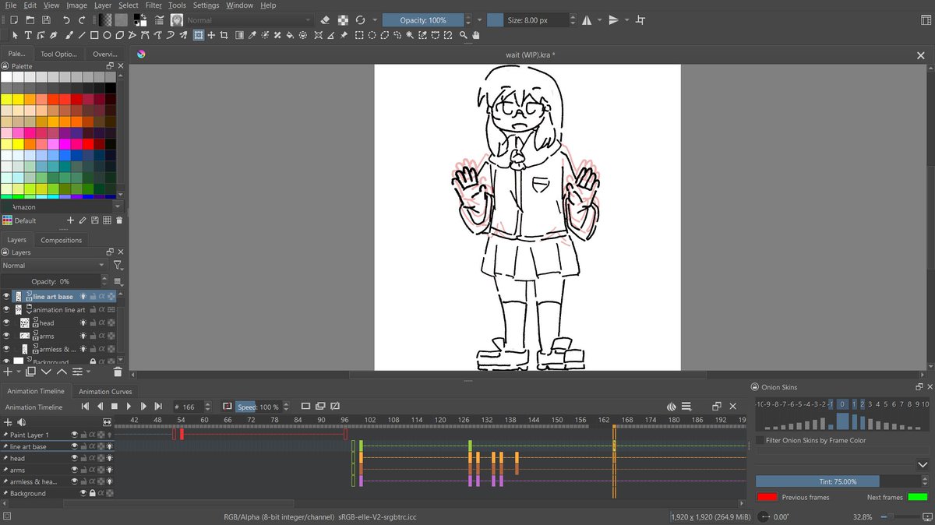
Task: Jump to first frame button
Action: coord(85,407)
